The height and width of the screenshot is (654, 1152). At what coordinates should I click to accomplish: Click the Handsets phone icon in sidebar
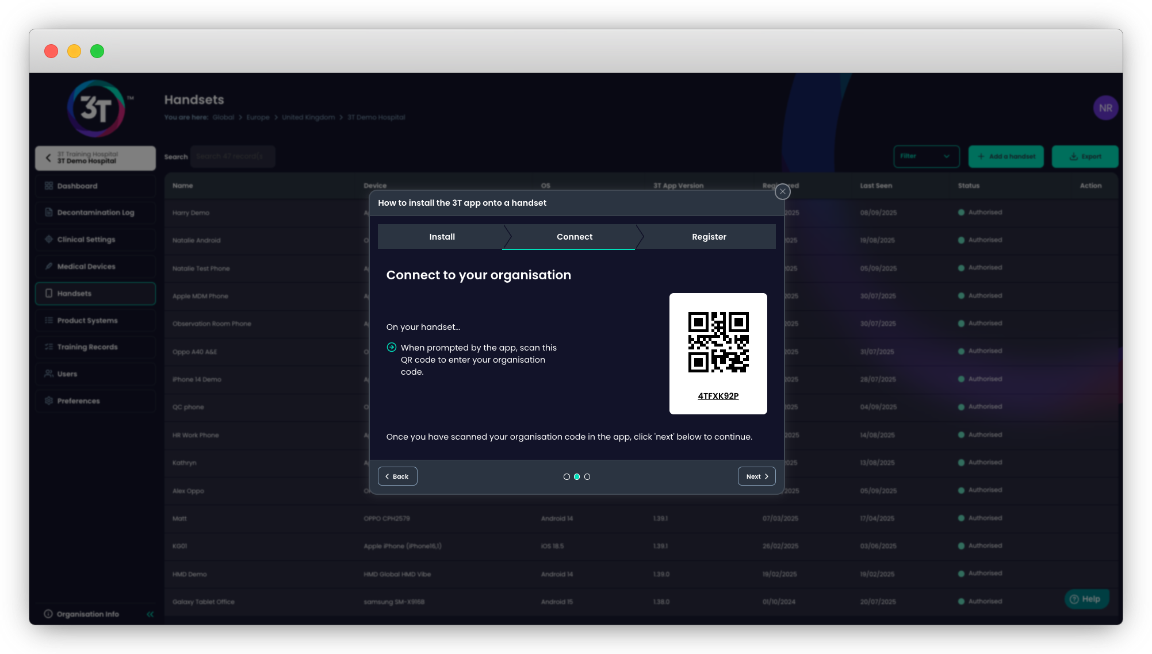pyautogui.click(x=49, y=293)
